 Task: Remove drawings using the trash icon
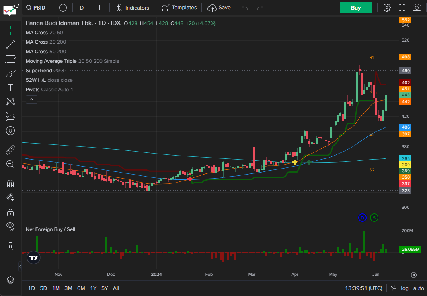tap(10, 246)
